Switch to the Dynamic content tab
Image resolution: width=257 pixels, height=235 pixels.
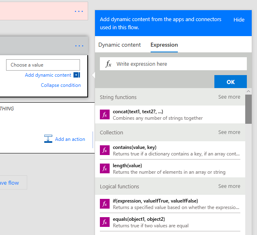click(x=119, y=45)
